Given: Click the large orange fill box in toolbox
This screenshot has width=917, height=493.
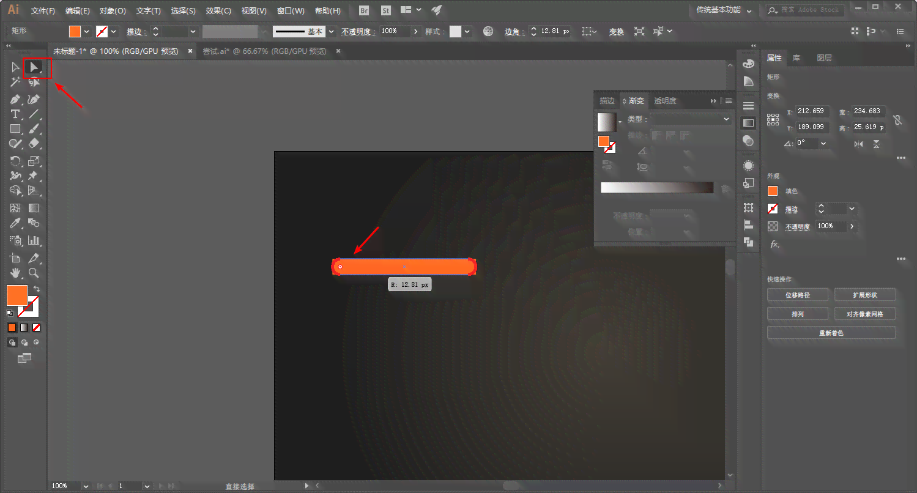Looking at the screenshot, I should tap(17, 295).
